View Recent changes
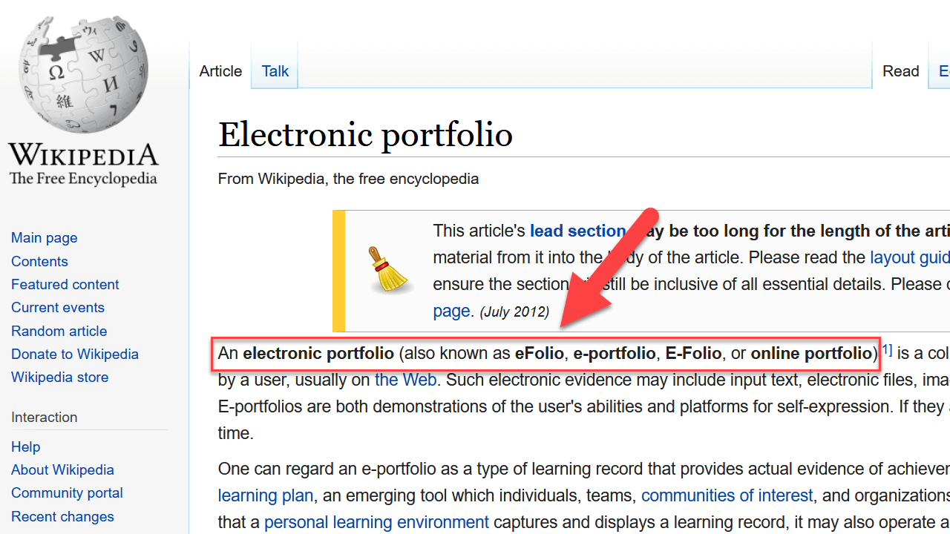950x534 pixels. click(63, 516)
